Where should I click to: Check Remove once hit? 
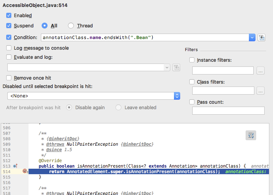coord(9,78)
